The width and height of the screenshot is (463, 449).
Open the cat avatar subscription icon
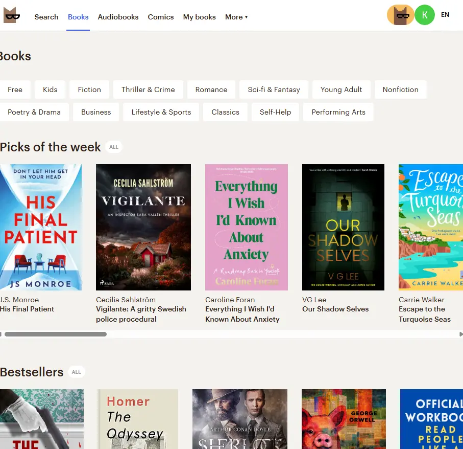[400, 15]
